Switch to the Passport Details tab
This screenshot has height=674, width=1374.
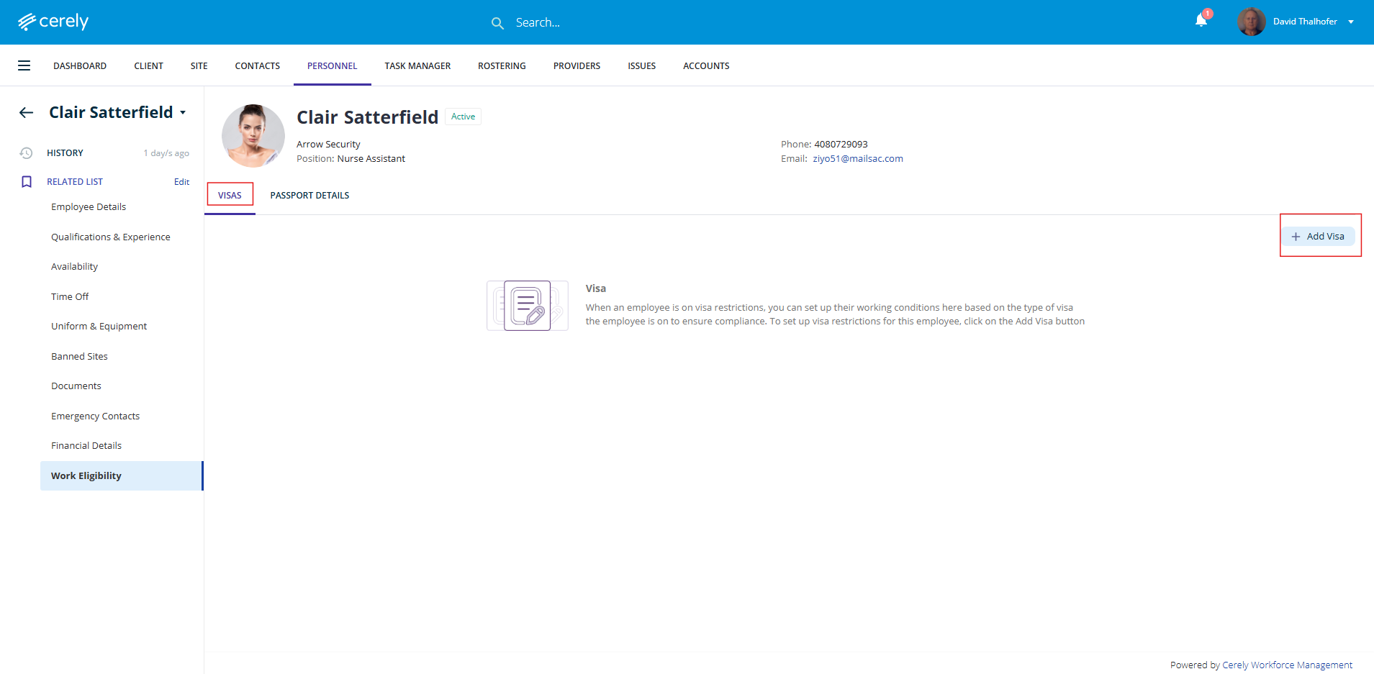(309, 196)
